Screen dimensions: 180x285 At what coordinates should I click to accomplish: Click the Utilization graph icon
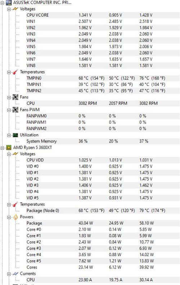15,135
